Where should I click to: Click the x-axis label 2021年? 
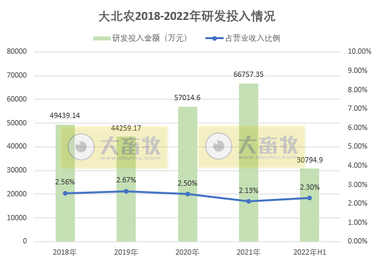pyautogui.click(x=248, y=252)
